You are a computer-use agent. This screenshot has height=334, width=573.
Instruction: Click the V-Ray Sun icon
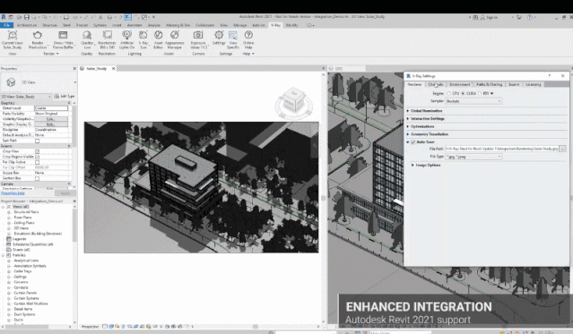(143, 35)
